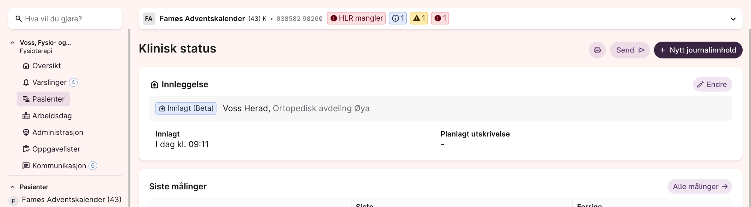Click the F avatar beside Famøs Adventskalender
The width and height of the screenshot is (751, 207).
click(x=14, y=201)
